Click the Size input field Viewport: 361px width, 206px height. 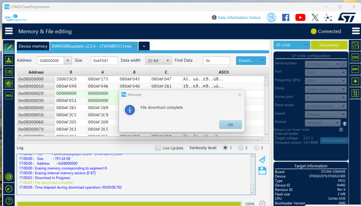(x=104, y=61)
